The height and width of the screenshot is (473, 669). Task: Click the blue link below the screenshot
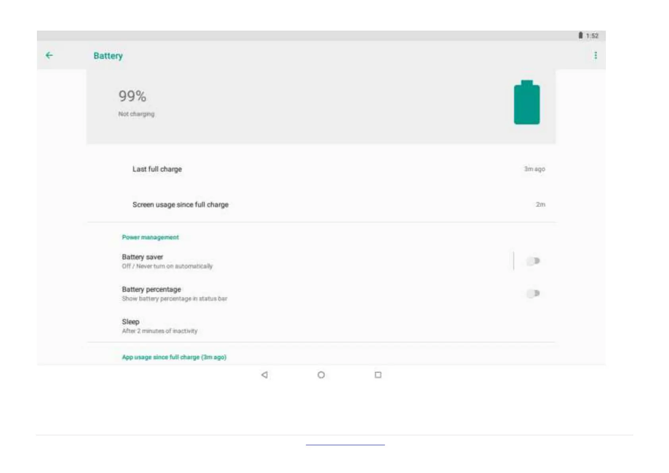(x=345, y=444)
